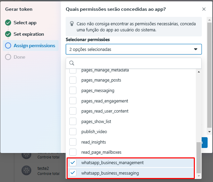Check the read_insights permission

pos(73,142)
